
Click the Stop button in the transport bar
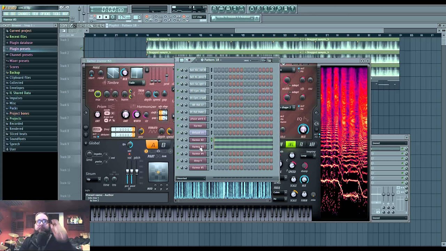click(x=106, y=17)
